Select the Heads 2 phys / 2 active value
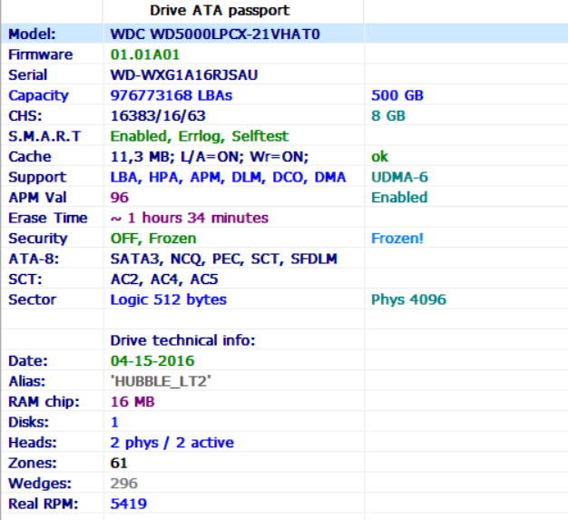568x520 pixels. (x=172, y=443)
